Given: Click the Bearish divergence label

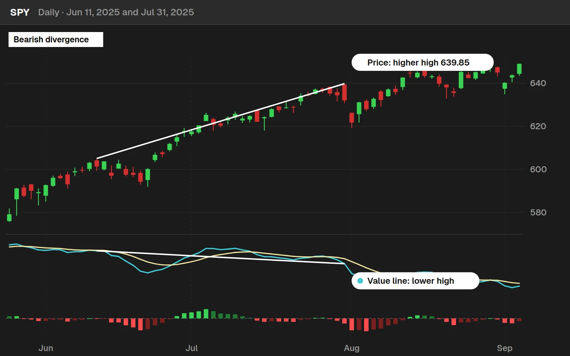Looking at the screenshot, I should click(56, 40).
